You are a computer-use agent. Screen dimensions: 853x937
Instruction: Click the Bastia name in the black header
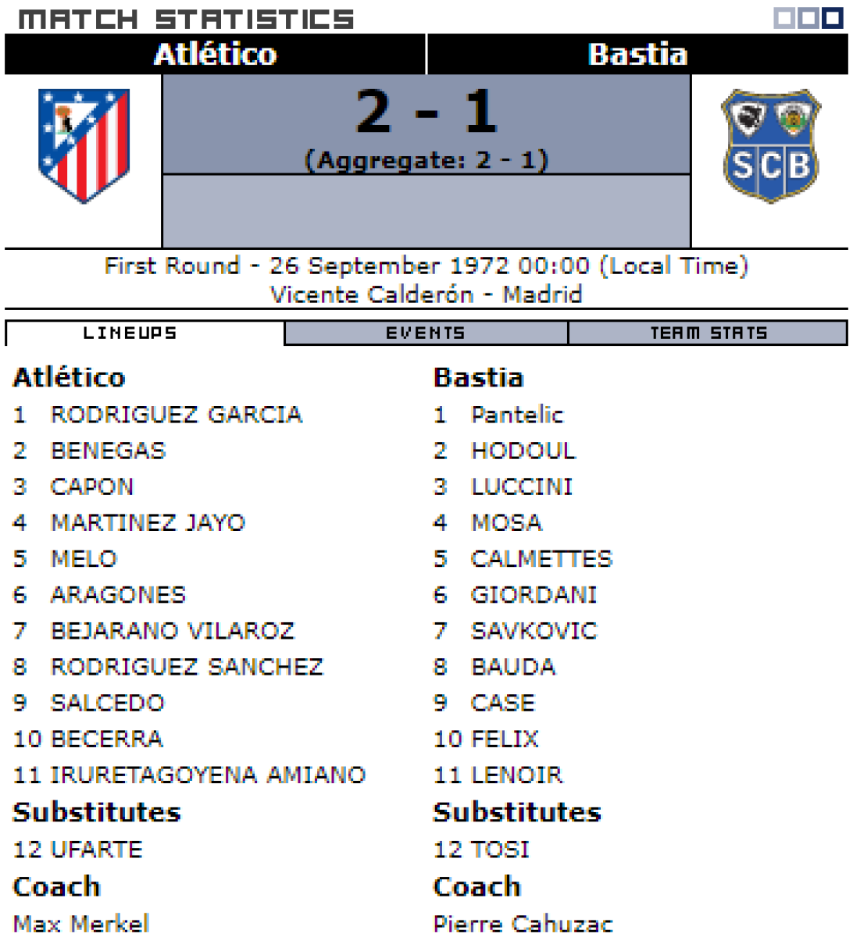[x=637, y=55]
